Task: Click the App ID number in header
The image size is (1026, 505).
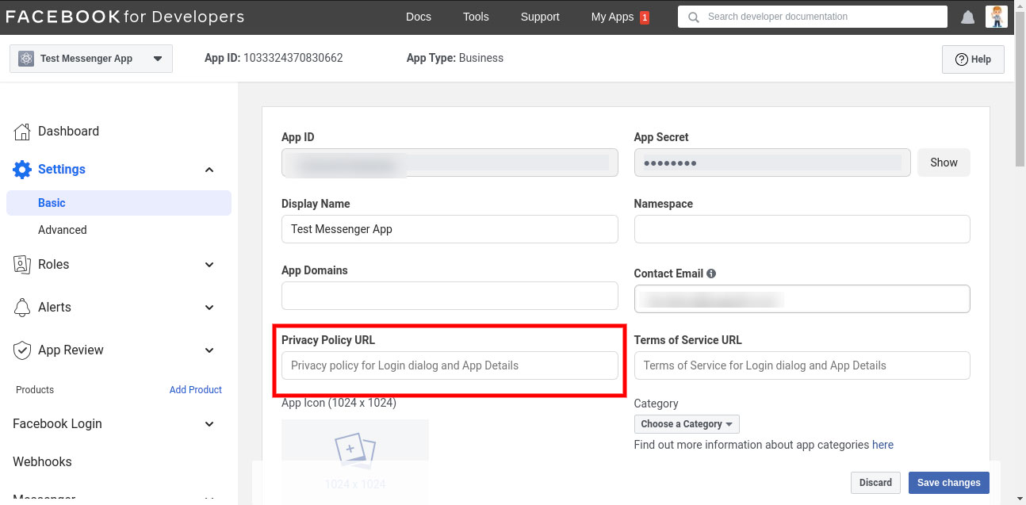Action: pos(293,58)
